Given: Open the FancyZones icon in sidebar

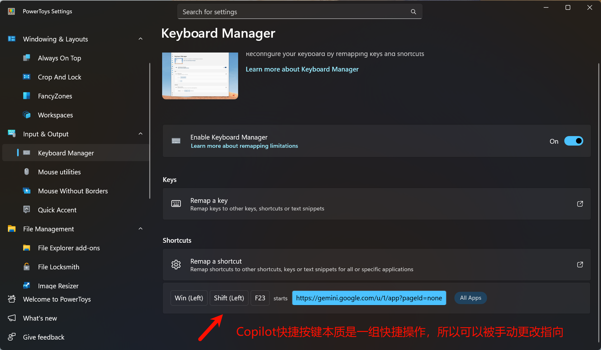Looking at the screenshot, I should [27, 96].
